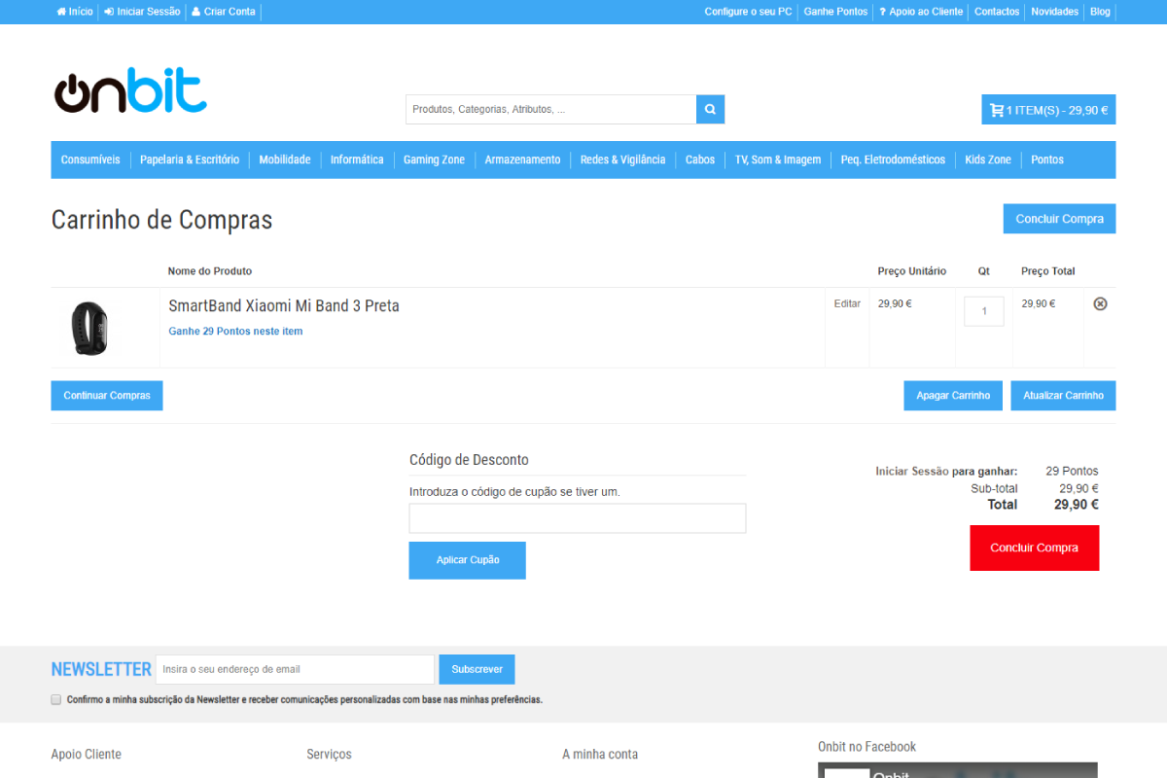Focus the product search field
The width and height of the screenshot is (1167, 778).
tap(551, 109)
